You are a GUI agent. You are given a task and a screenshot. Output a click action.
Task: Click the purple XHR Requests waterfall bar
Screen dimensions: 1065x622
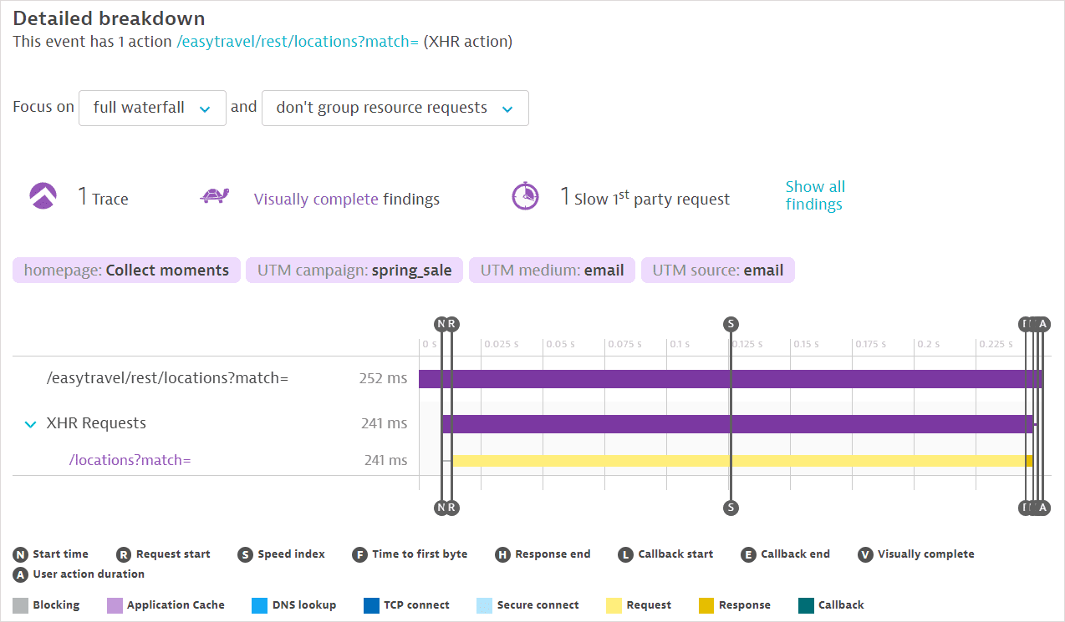point(737,424)
